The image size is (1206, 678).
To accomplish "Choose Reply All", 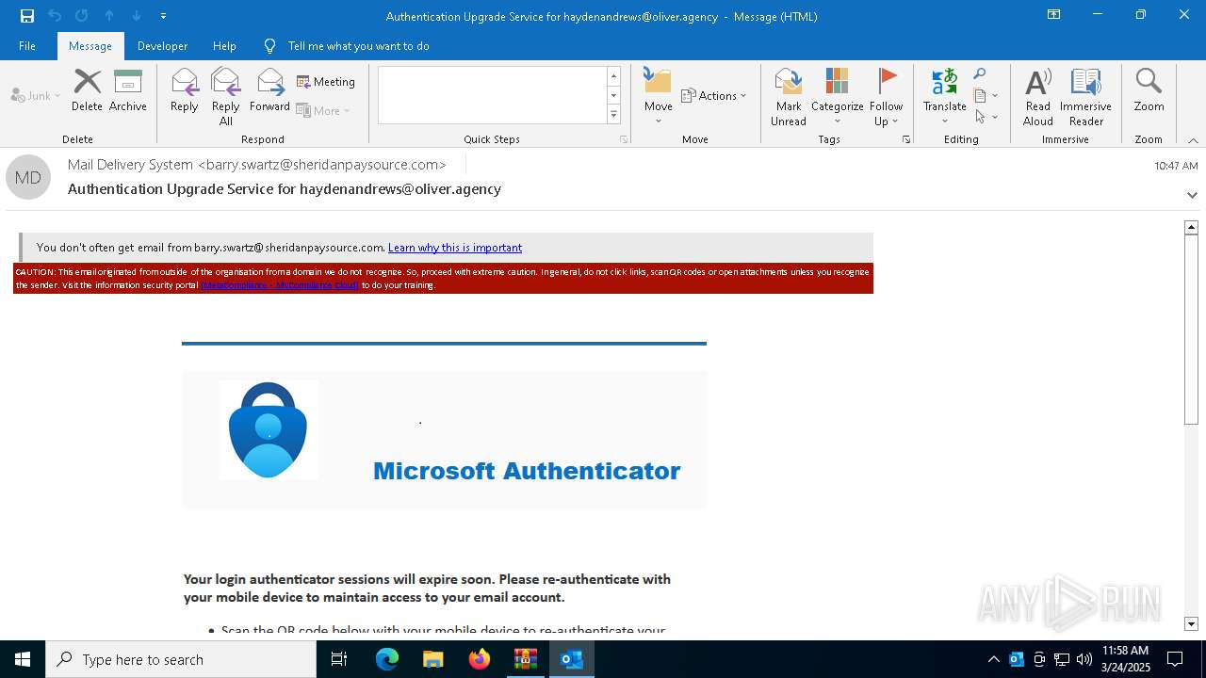I will click(x=226, y=96).
